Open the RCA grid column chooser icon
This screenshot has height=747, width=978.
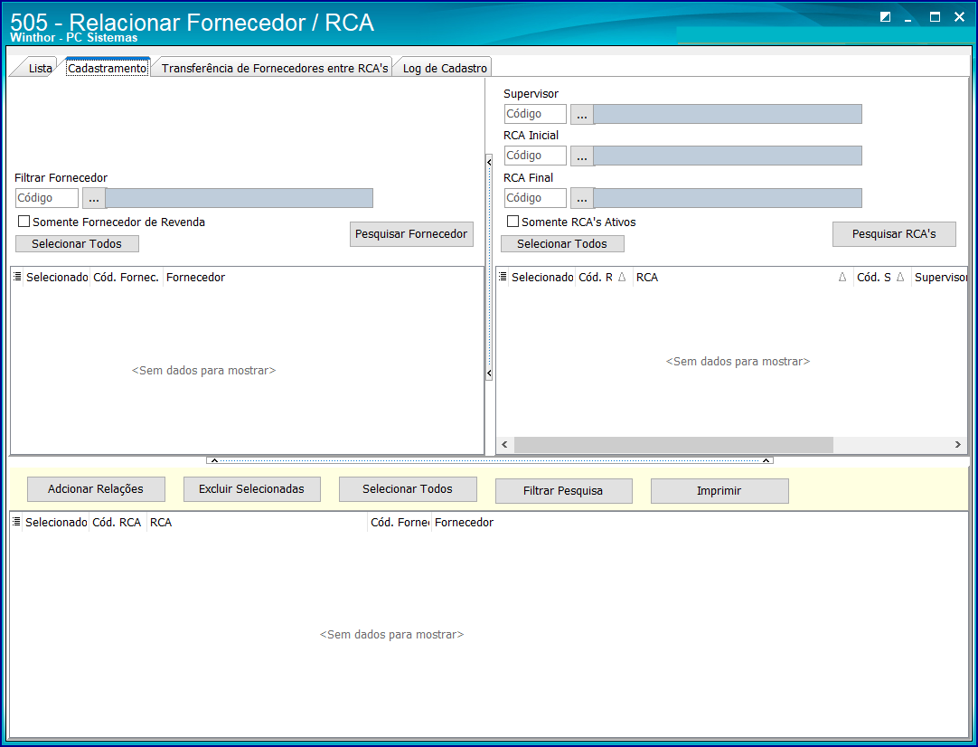(x=503, y=277)
